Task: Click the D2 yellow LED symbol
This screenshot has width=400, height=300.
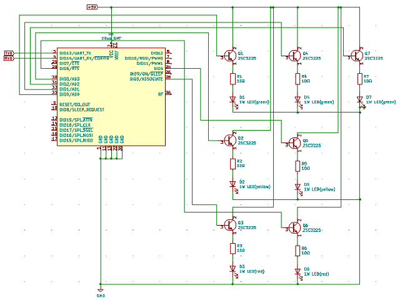Action: [x=232, y=184]
